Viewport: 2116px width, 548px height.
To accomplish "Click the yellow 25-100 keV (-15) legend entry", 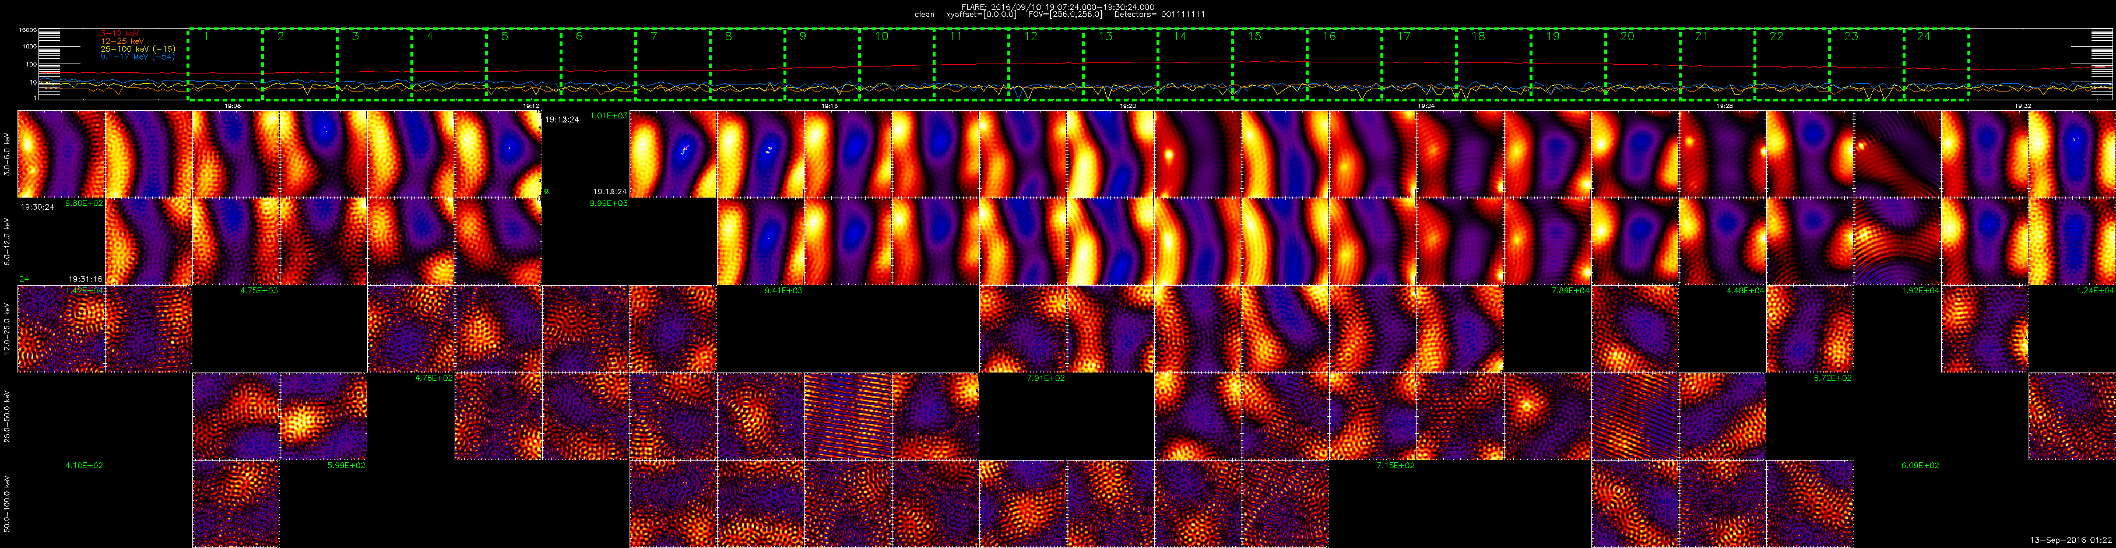I will [138, 50].
